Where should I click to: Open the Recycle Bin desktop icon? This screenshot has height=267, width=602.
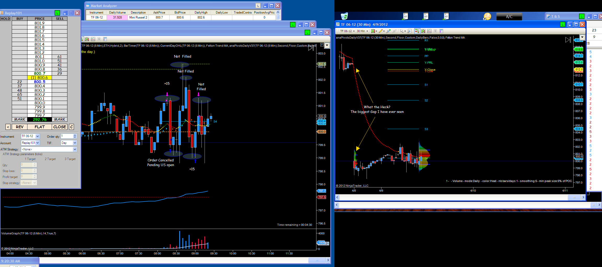tap(344, 16)
